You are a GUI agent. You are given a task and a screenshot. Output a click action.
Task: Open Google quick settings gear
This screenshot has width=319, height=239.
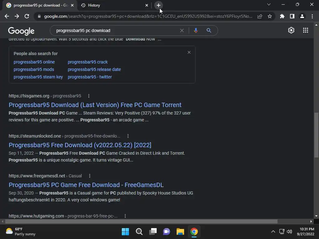point(291,30)
